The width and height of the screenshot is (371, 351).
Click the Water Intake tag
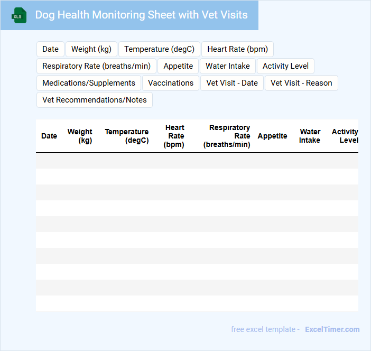click(228, 66)
